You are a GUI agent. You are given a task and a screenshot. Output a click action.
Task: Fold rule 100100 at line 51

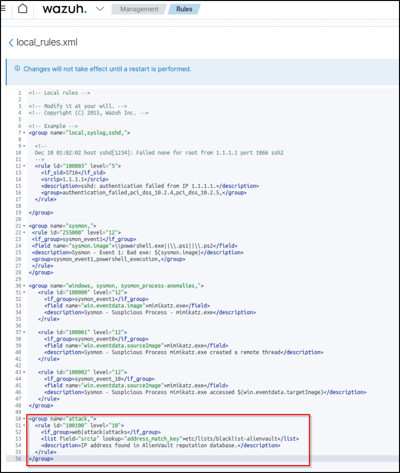(24, 425)
